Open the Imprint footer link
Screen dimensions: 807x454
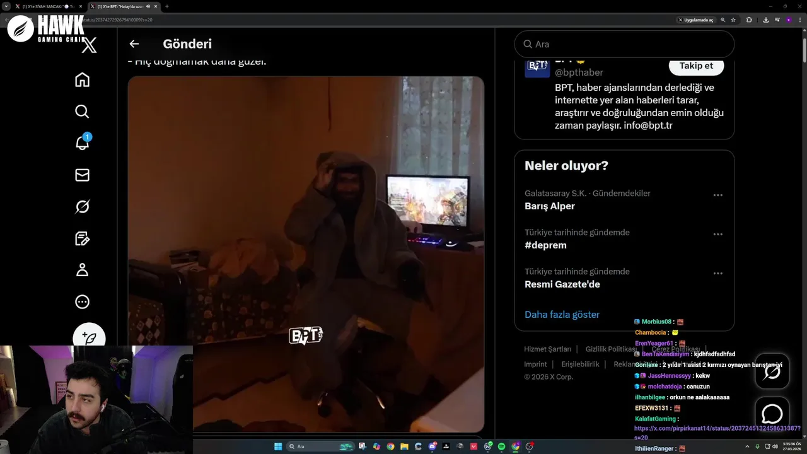click(535, 364)
